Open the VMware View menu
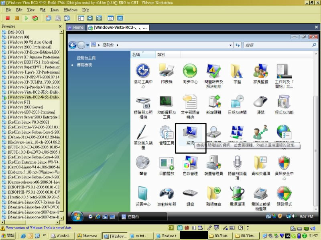Viewport: 321px width, 240px height. click(31, 10)
